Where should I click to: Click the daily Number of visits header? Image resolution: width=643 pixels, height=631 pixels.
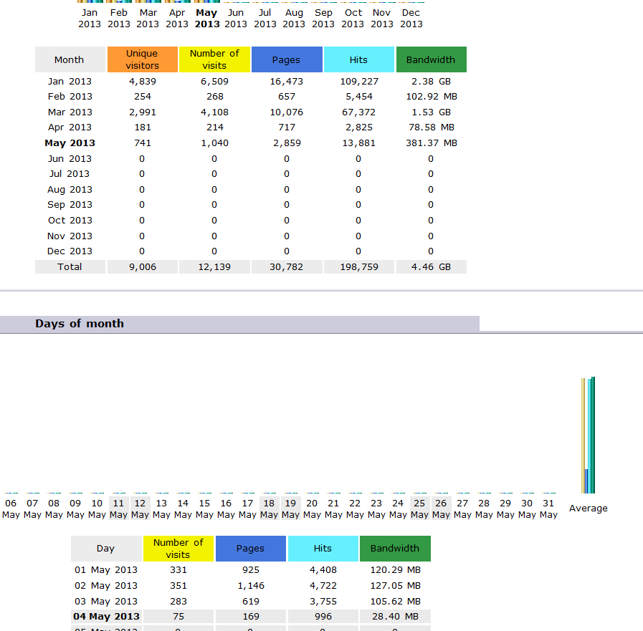pos(178,548)
